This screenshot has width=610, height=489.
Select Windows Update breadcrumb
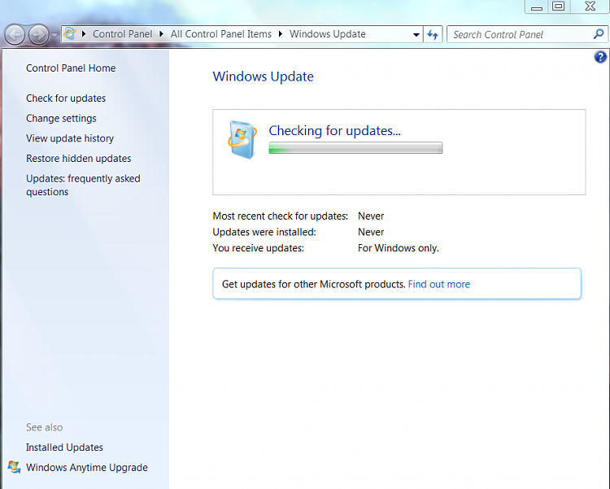click(327, 34)
